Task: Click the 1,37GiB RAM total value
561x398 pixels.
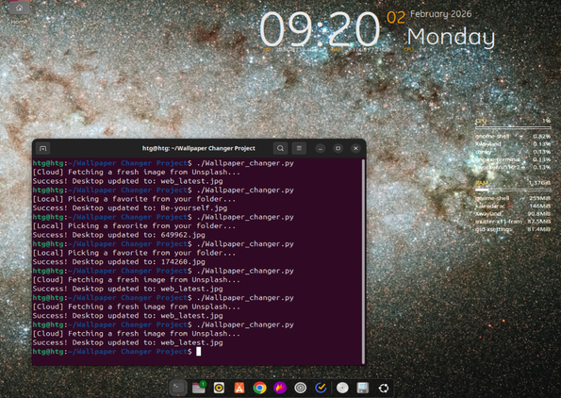Action: (539, 183)
